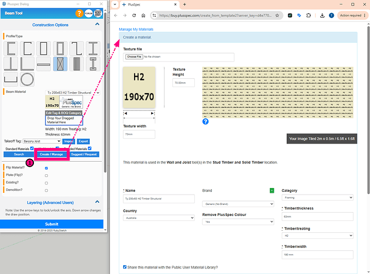Image resolution: width=370 pixels, height=274 pixels.
Task: Click the Texture Height input field
Action: [x=183, y=83]
